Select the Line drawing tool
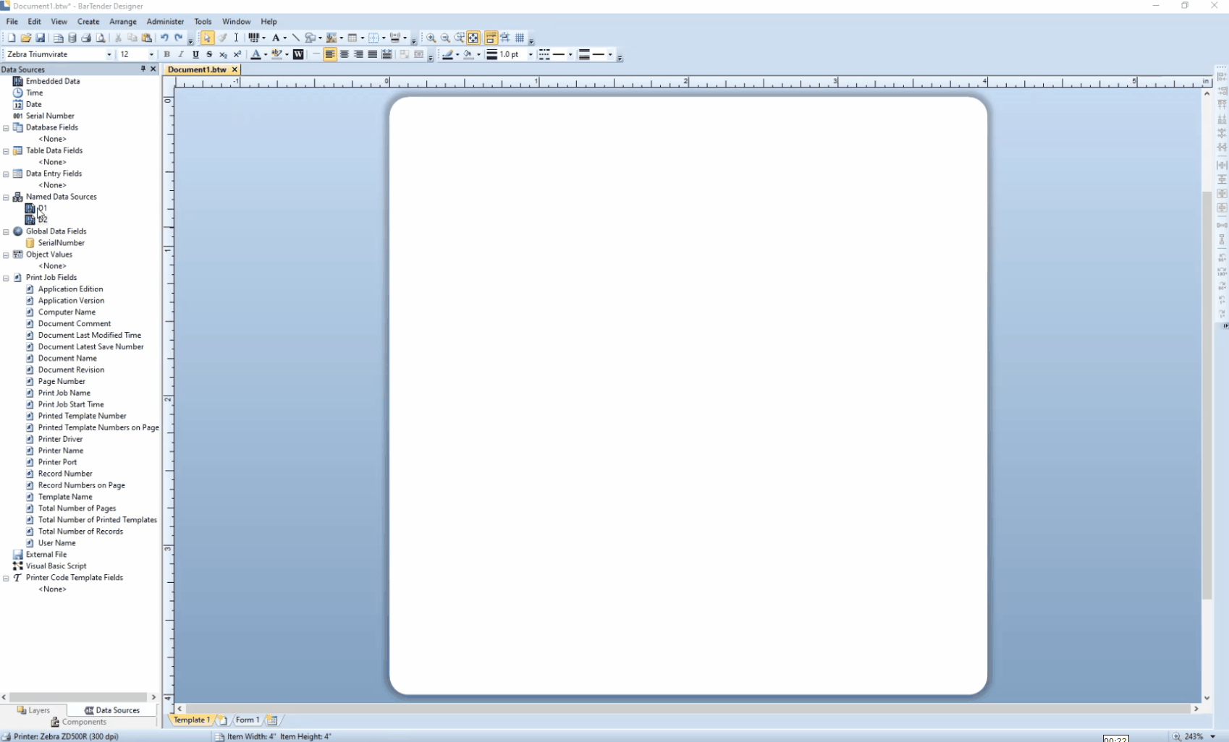This screenshot has height=742, width=1229. click(x=296, y=38)
